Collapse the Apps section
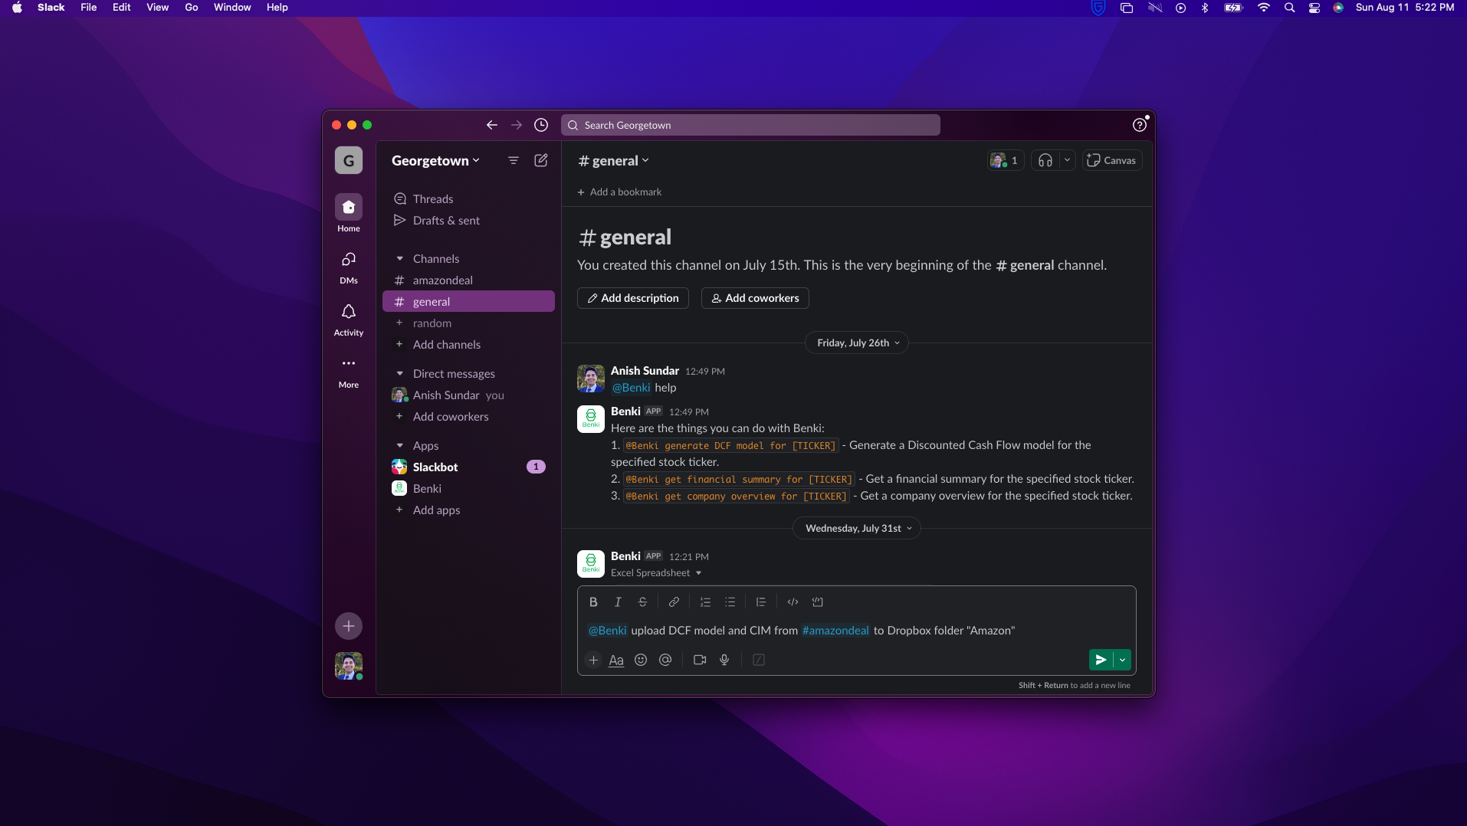 (399, 446)
